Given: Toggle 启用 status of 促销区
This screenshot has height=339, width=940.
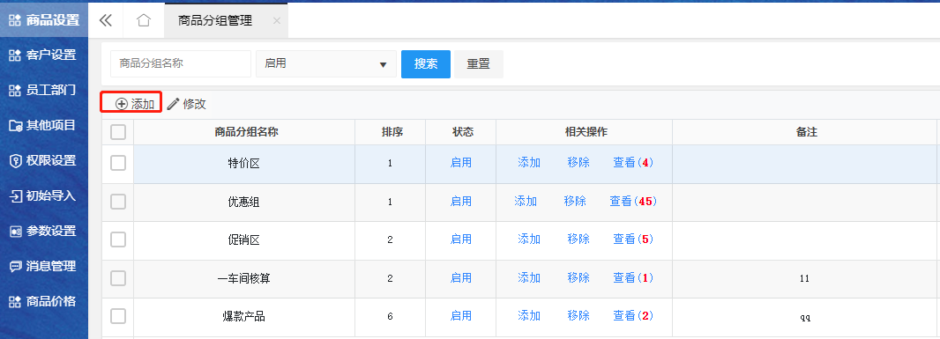Looking at the screenshot, I should (x=461, y=240).
